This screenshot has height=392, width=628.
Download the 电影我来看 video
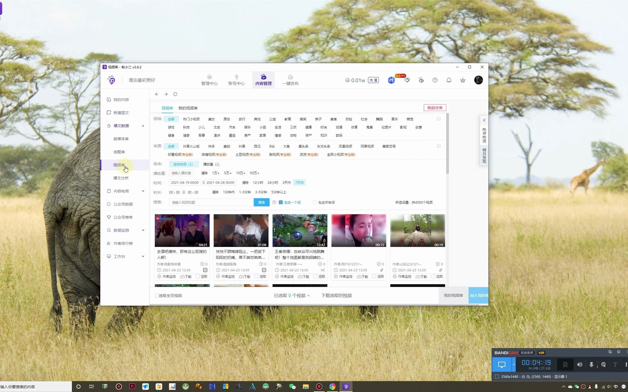[x=186, y=277]
